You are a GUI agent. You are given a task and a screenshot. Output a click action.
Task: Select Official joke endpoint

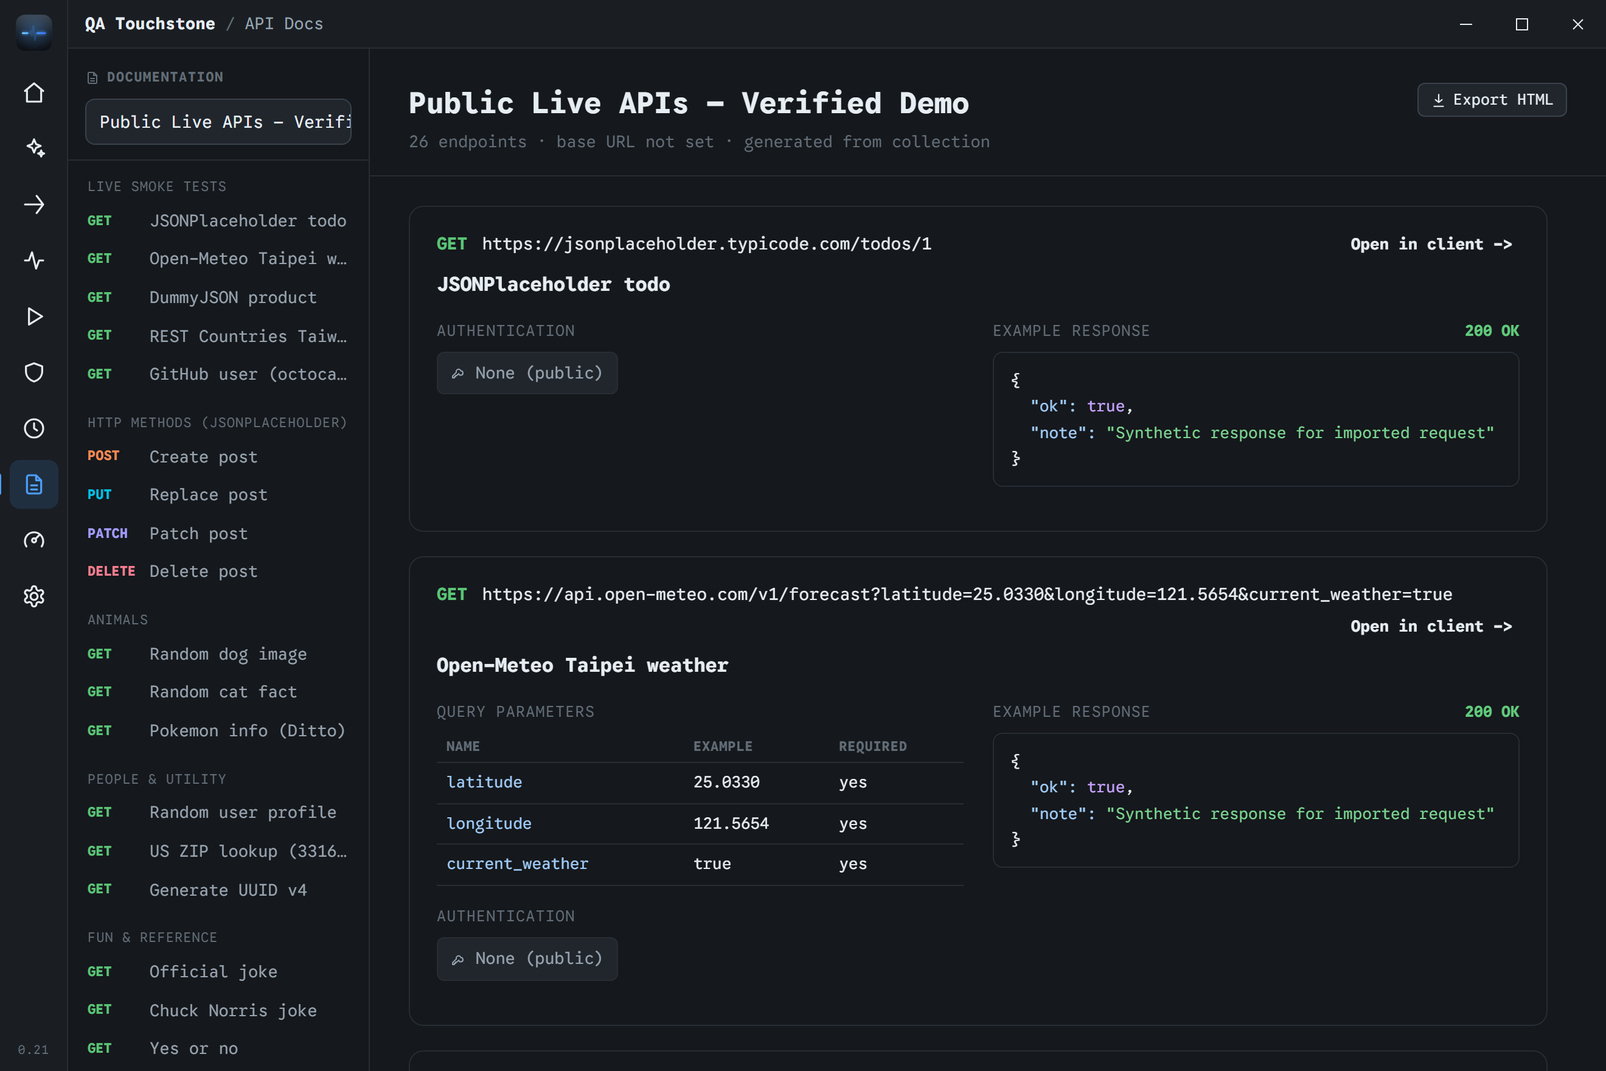click(218, 971)
